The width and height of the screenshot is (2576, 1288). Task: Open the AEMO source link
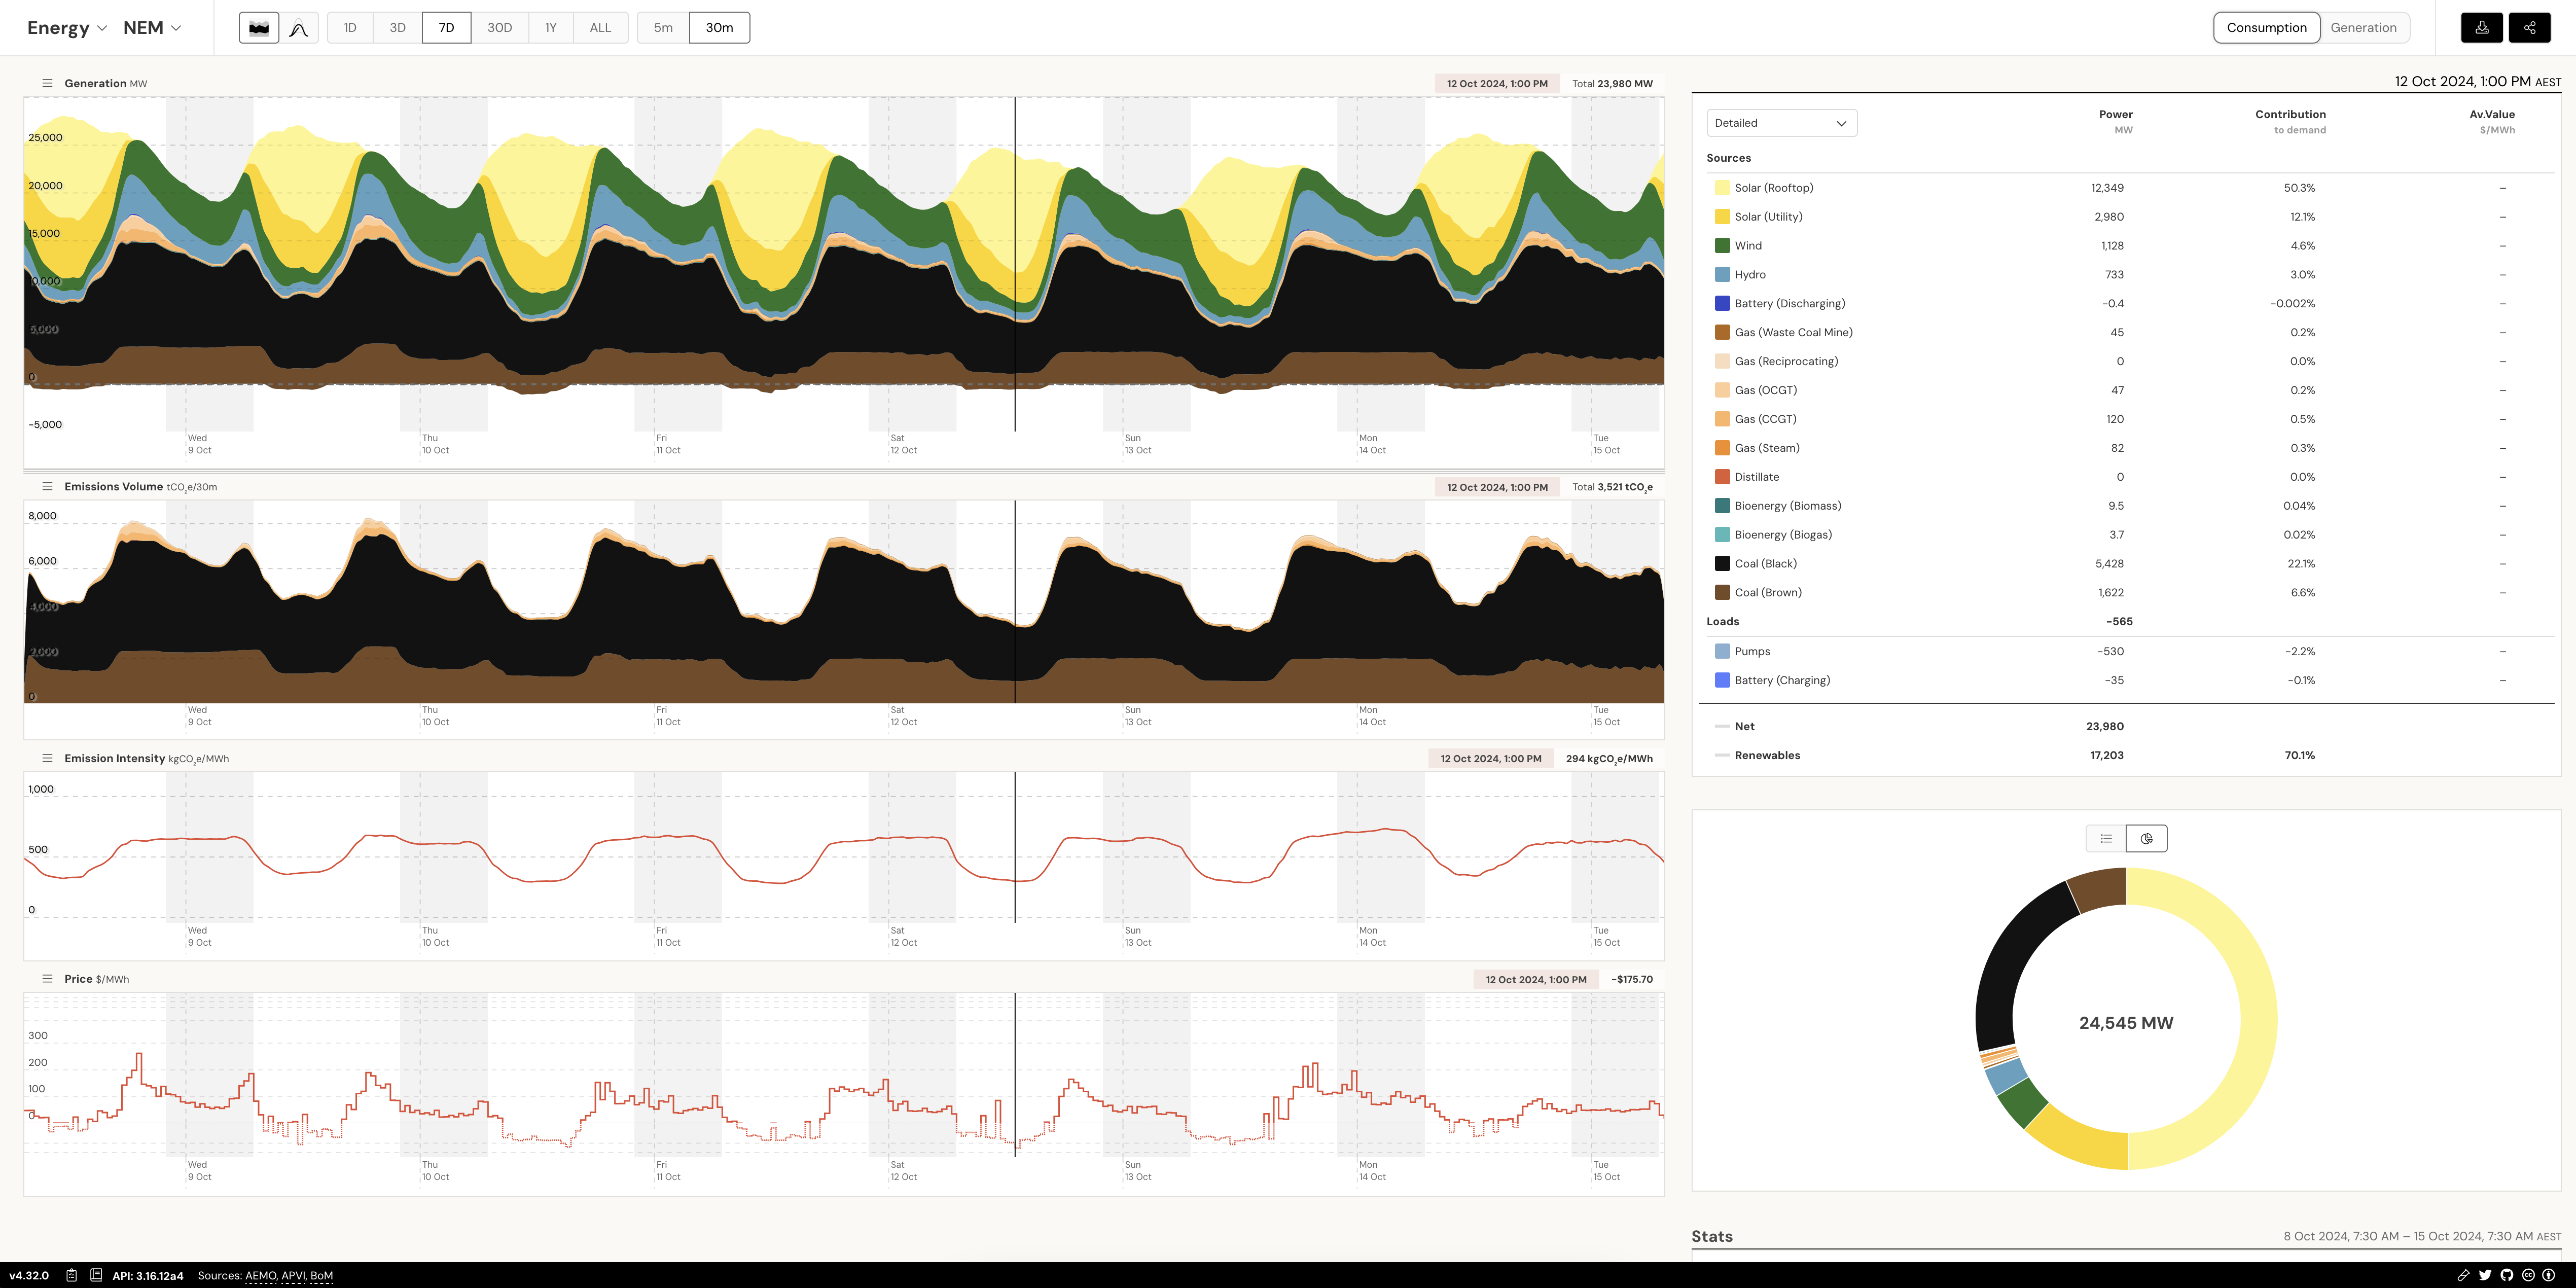coord(260,1276)
